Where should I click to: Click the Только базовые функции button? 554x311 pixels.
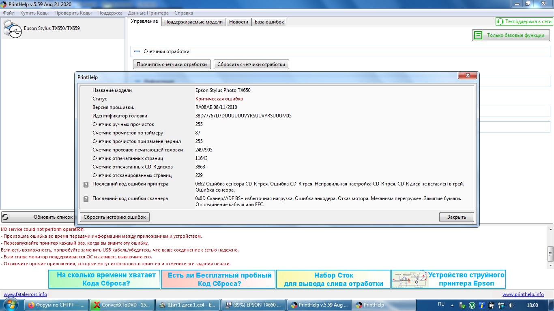click(x=511, y=35)
